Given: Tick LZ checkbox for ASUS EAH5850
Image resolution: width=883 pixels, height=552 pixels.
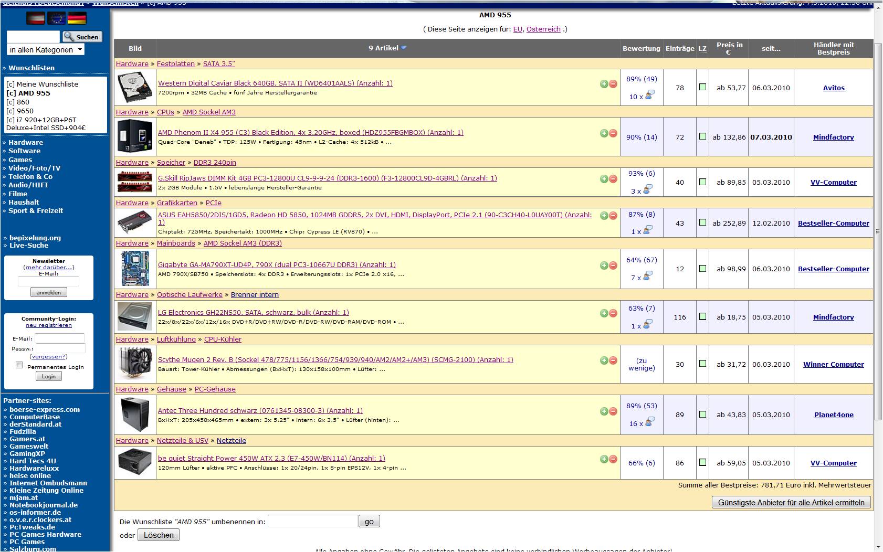Looking at the screenshot, I should point(702,222).
